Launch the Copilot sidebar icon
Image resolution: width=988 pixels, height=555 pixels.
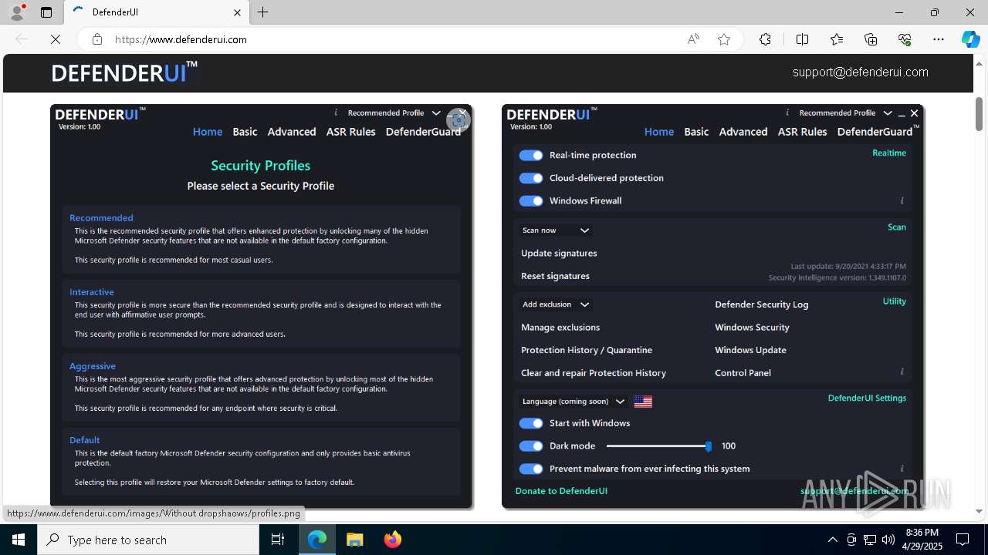point(970,39)
